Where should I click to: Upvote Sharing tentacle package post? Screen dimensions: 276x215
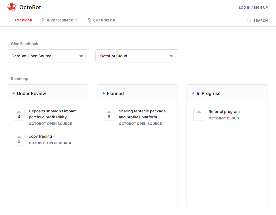[x=109, y=114]
